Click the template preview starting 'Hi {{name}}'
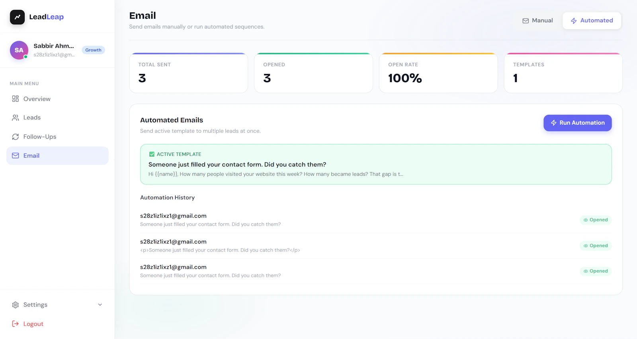Screen dimensions: 637x339 (x=276, y=174)
